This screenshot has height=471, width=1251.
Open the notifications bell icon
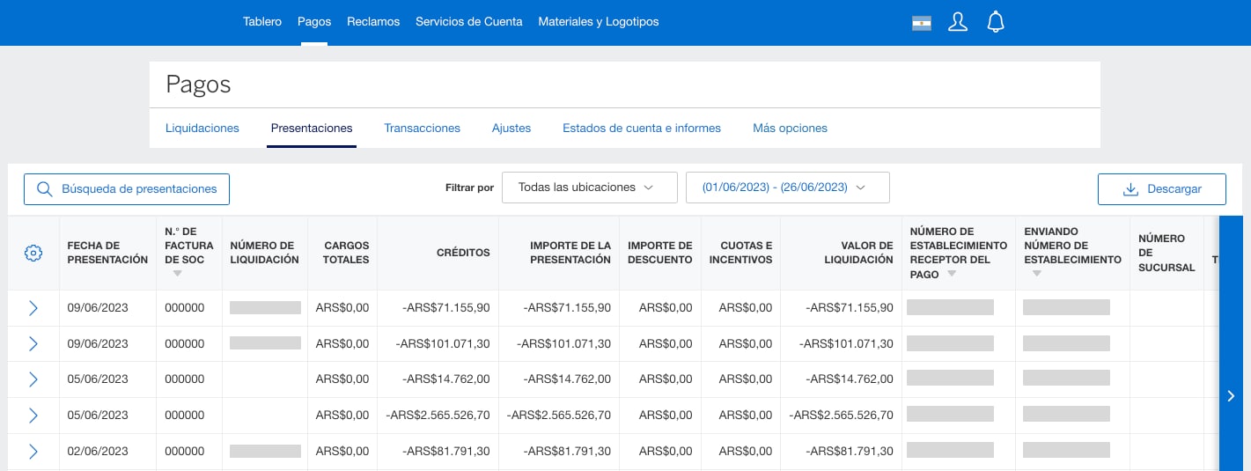[996, 23]
